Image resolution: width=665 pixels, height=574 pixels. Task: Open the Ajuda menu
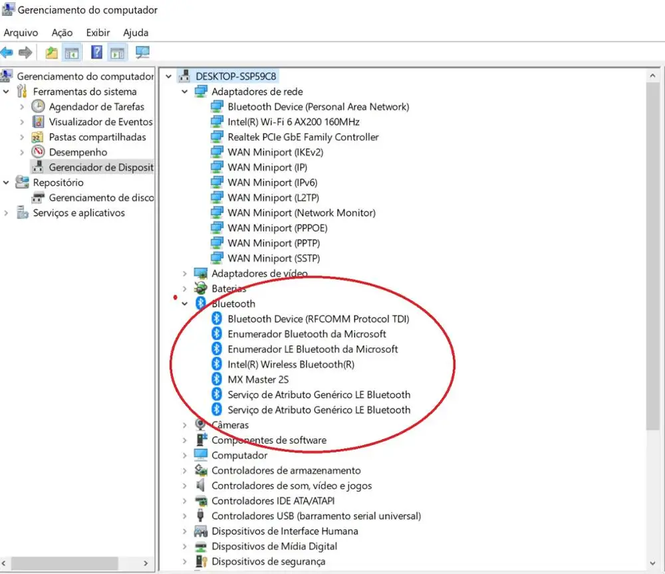136,33
